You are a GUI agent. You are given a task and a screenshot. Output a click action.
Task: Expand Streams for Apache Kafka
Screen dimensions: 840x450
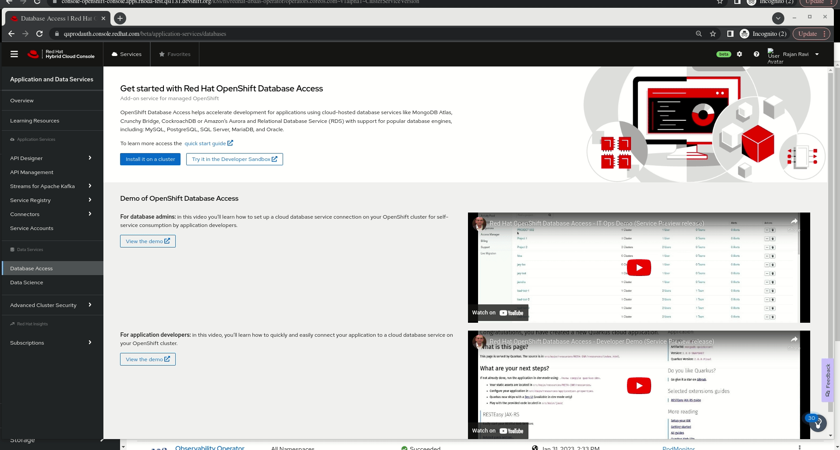point(53,186)
